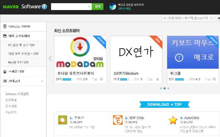Open rank 2 3DP Chip title
The image size is (220, 137).
[136, 118]
